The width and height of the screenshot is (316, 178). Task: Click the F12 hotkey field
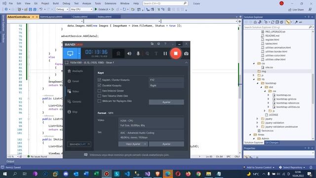point(166,80)
